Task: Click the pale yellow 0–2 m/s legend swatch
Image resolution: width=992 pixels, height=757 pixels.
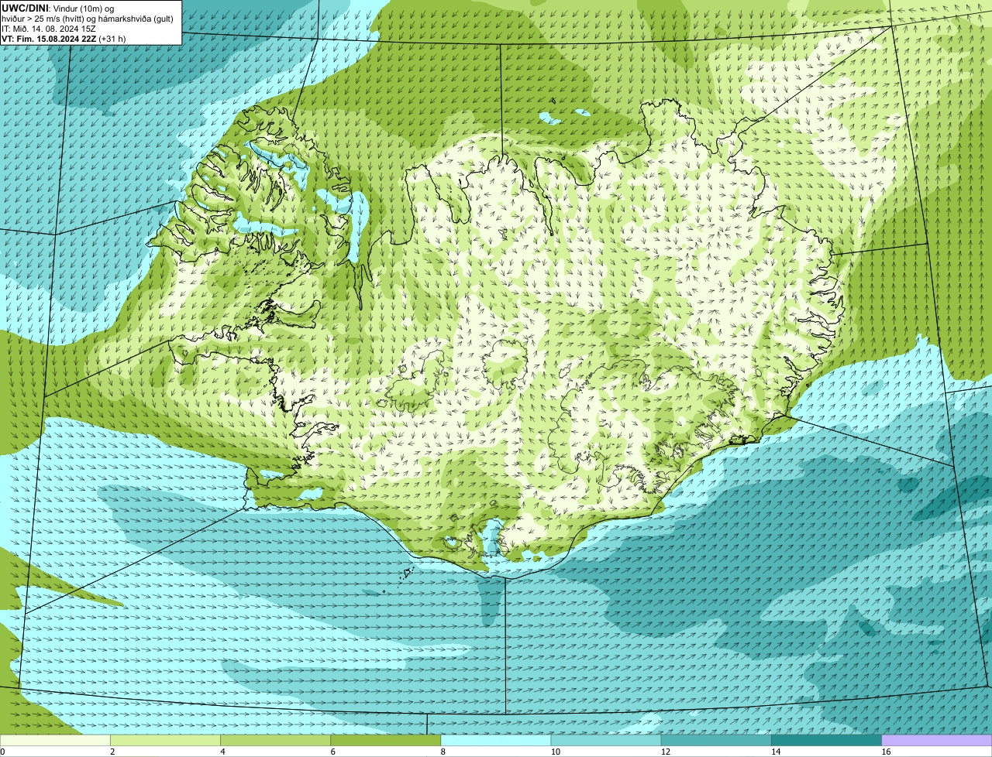Action: (x=55, y=740)
